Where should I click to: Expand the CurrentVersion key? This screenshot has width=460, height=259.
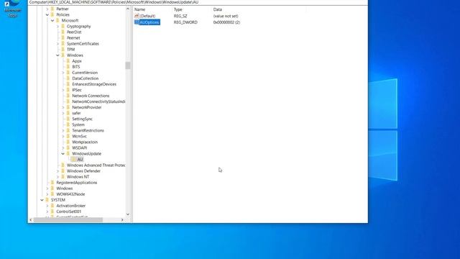(x=63, y=73)
